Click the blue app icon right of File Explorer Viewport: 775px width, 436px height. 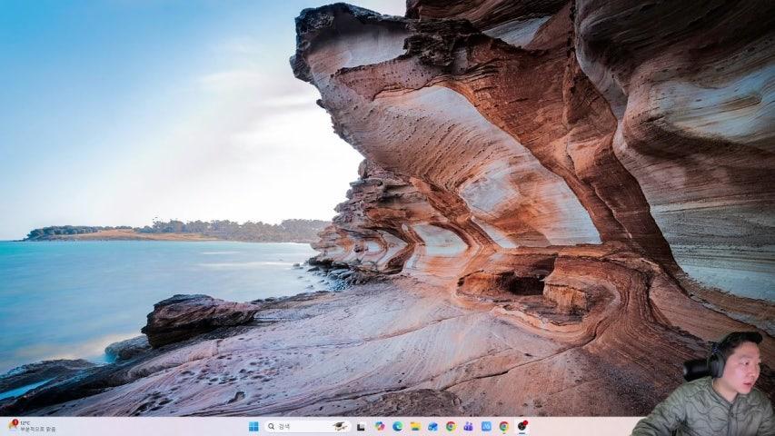point(432,426)
